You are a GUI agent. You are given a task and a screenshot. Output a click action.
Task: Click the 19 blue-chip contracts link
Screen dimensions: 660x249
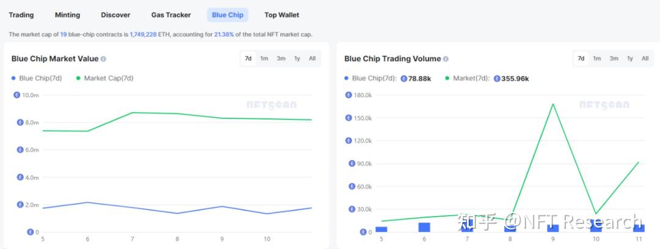coord(64,34)
